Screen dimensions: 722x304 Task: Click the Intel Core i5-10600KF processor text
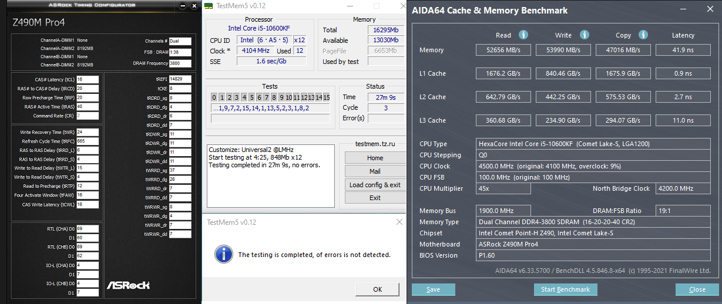[x=259, y=28]
